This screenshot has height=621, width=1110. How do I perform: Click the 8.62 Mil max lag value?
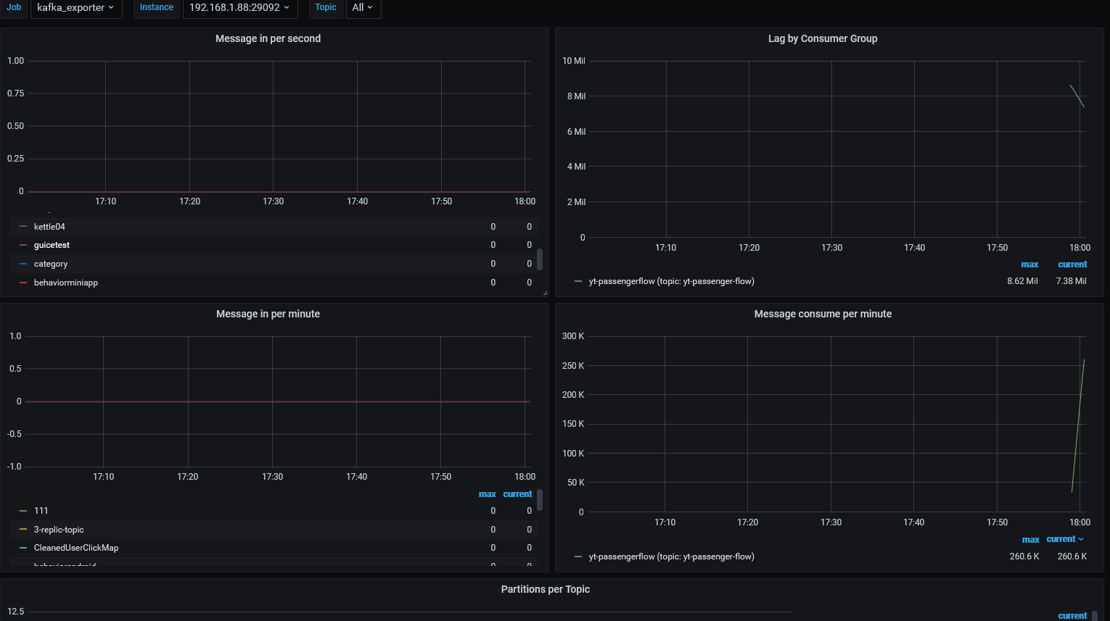point(1022,281)
